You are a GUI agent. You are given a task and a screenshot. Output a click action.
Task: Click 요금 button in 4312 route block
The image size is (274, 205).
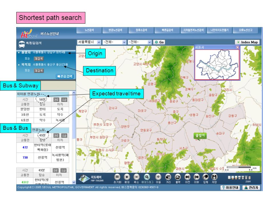(x=63, y=170)
